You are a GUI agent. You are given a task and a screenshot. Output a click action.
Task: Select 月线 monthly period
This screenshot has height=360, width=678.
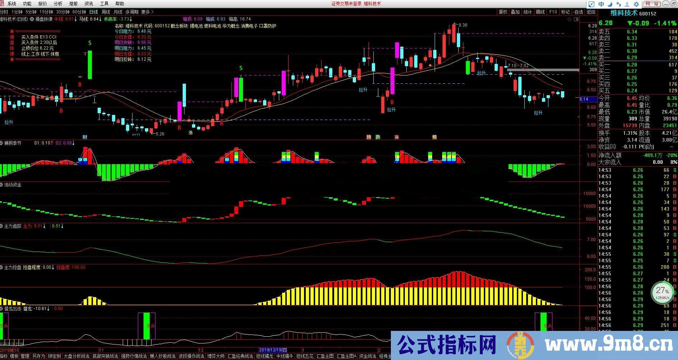coord(118,12)
